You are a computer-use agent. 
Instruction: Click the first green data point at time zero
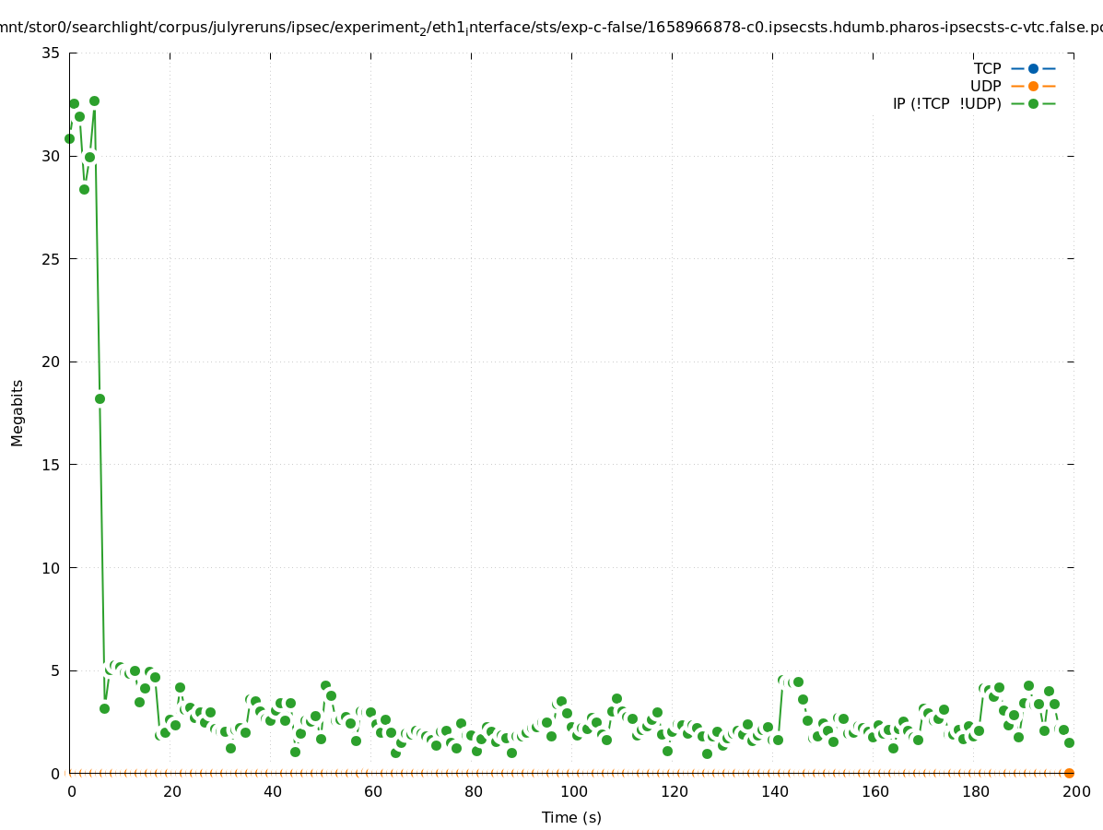point(69,138)
